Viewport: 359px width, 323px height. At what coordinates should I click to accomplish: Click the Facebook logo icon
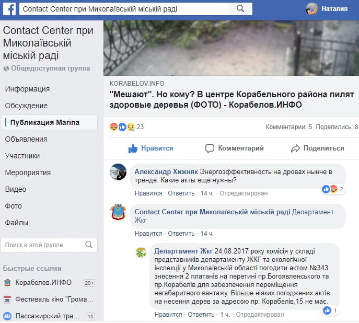coord(10,9)
